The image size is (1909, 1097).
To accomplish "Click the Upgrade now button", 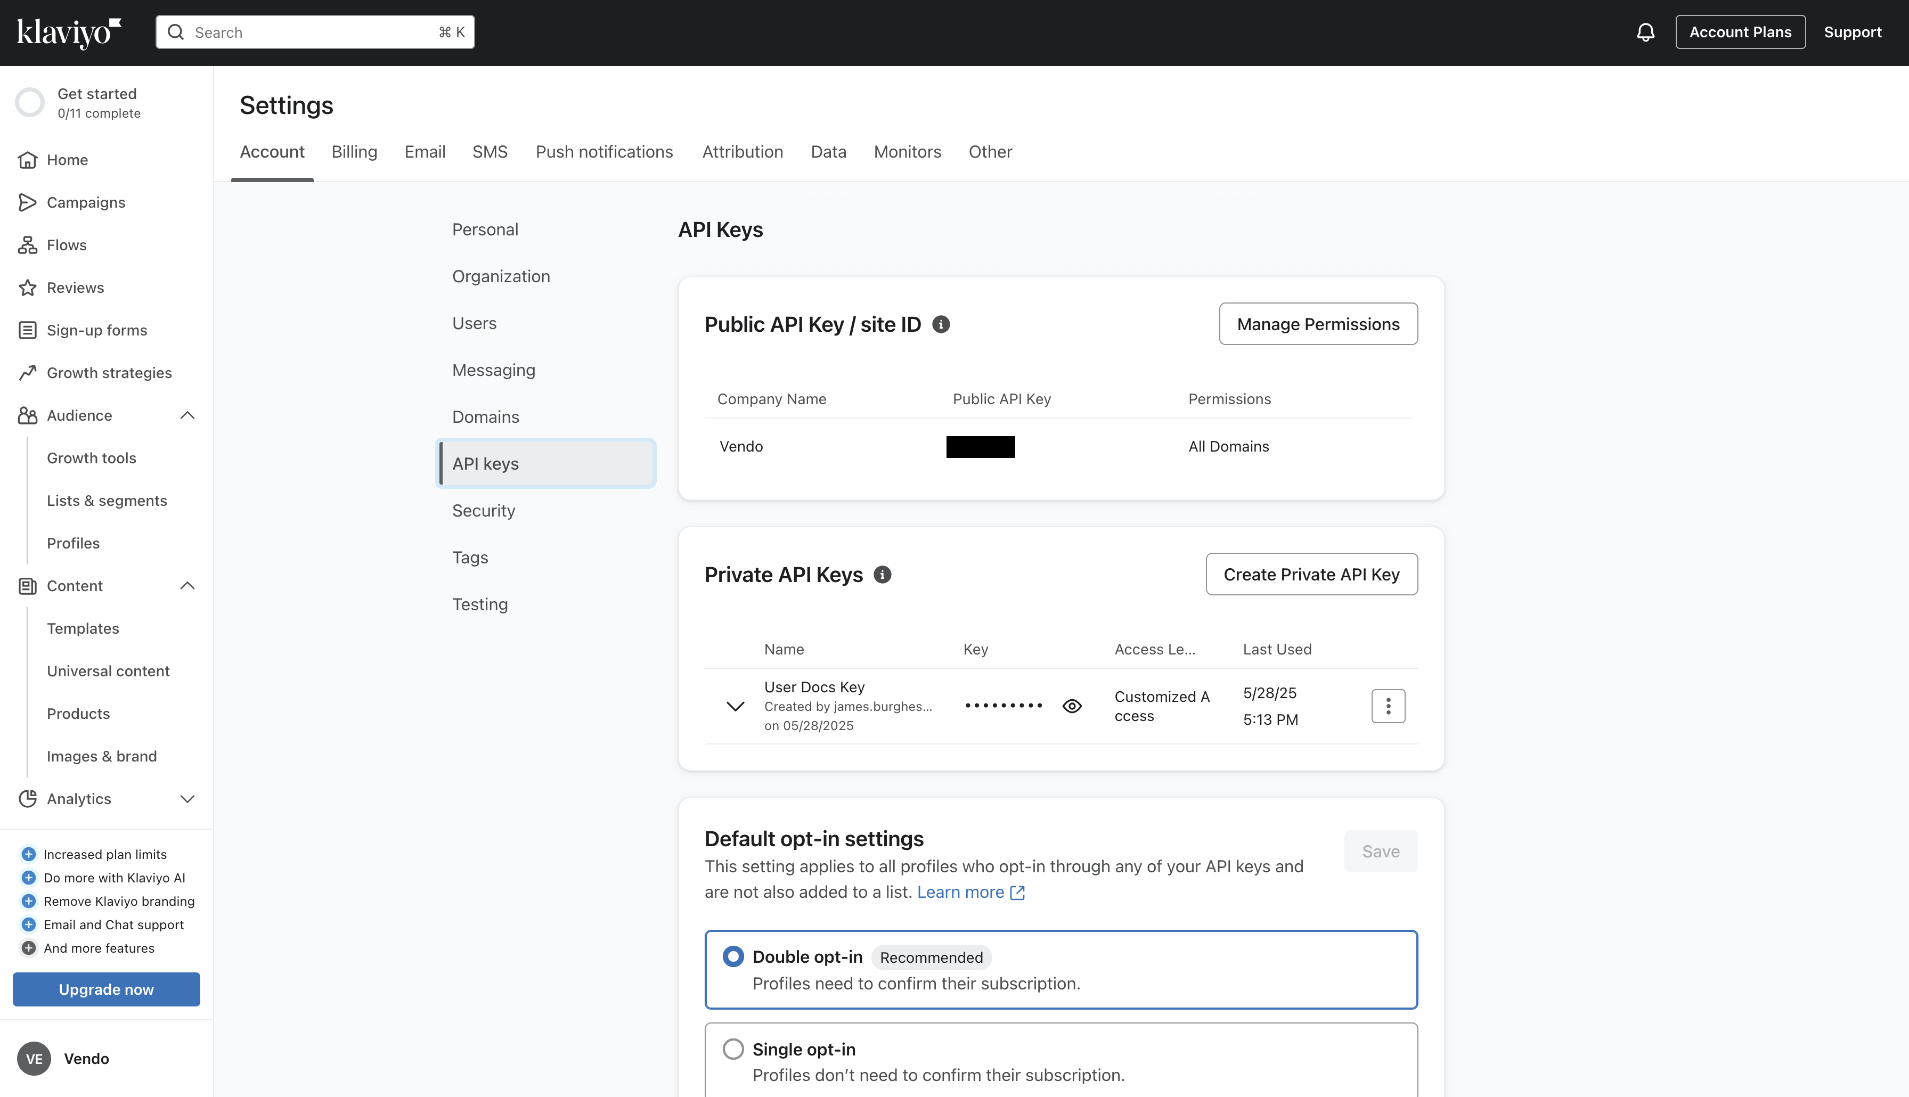I will click(106, 989).
